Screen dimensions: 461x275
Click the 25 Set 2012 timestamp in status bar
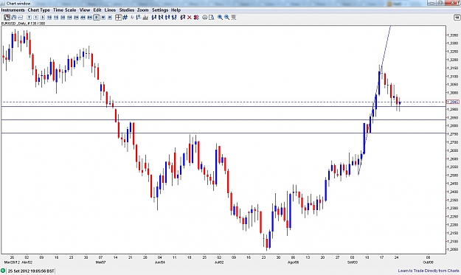coord(31,271)
